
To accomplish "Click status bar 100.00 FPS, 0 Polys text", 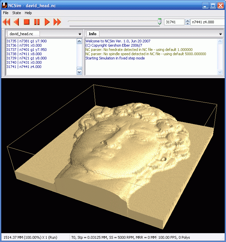I will (174, 237).
